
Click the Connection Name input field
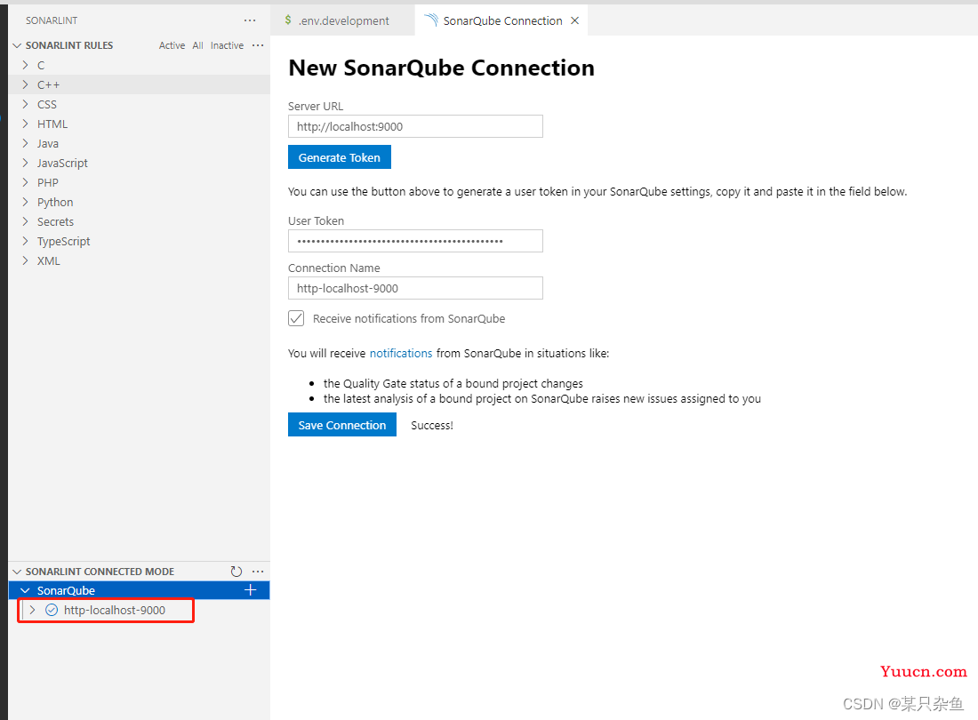[415, 288]
